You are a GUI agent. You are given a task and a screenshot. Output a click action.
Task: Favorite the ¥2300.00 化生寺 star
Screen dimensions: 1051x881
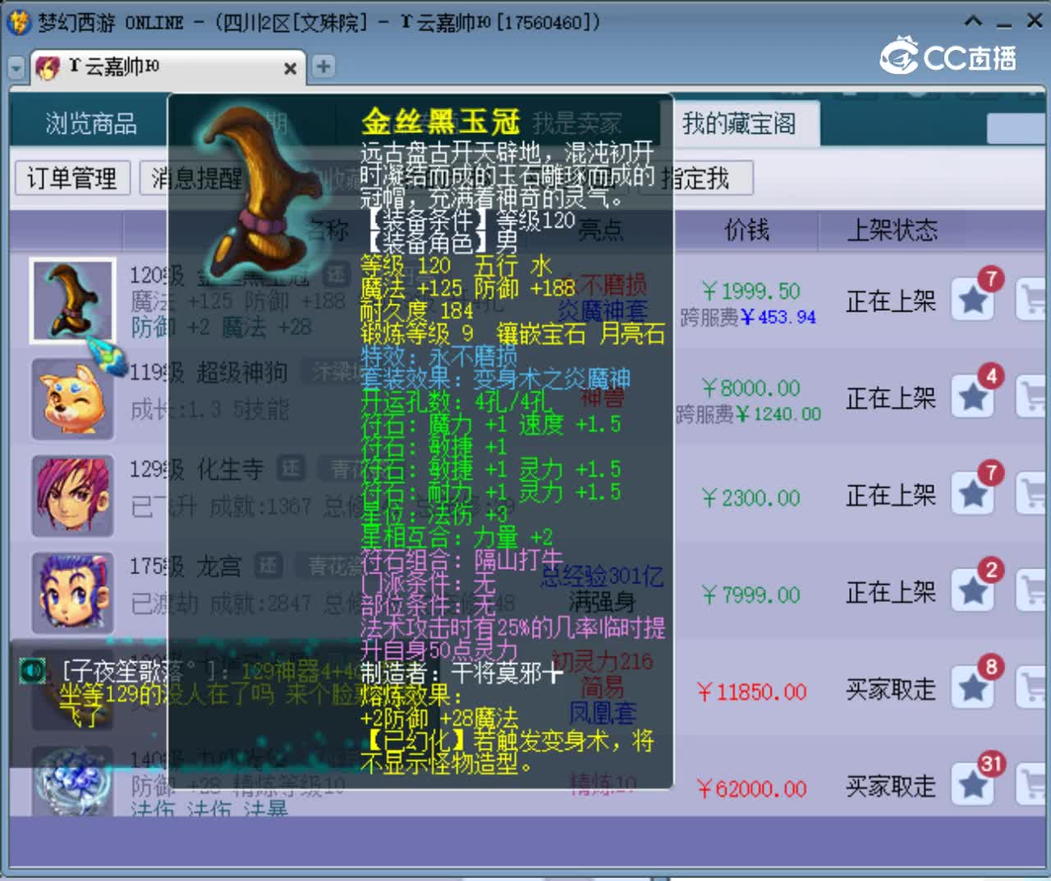pyautogui.click(x=974, y=494)
